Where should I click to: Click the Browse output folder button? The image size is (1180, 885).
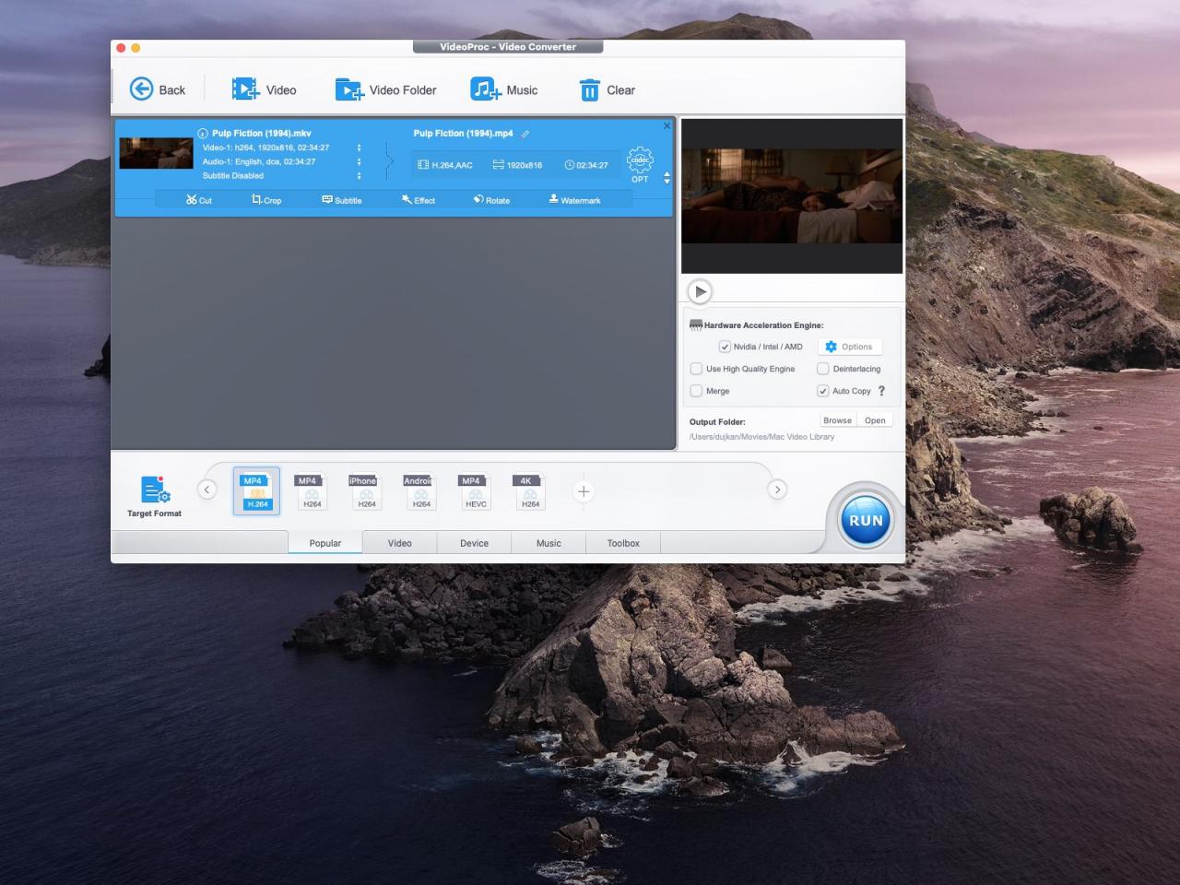pyautogui.click(x=837, y=420)
